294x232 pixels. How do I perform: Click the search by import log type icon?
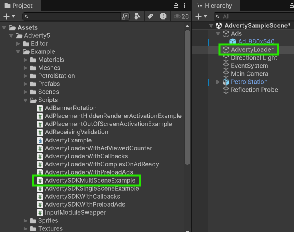pos(163,16)
